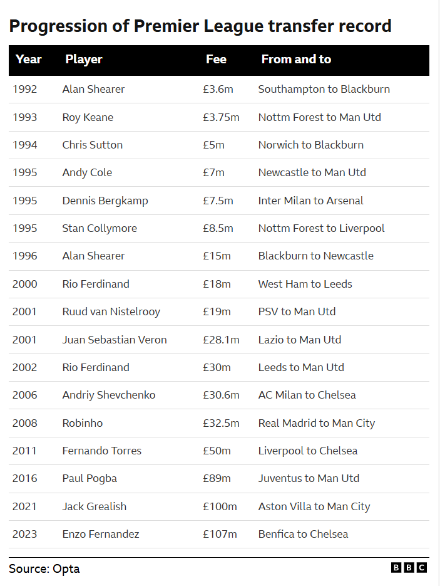Screen dimensions: 440x586
Task: Select the Enzo Fernandez player cell
Action: click(101, 534)
